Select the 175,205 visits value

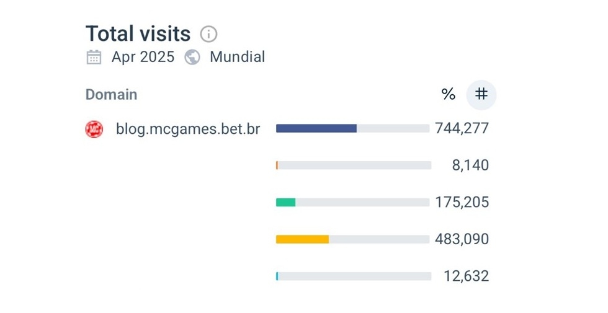pyautogui.click(x=462, y=202)
